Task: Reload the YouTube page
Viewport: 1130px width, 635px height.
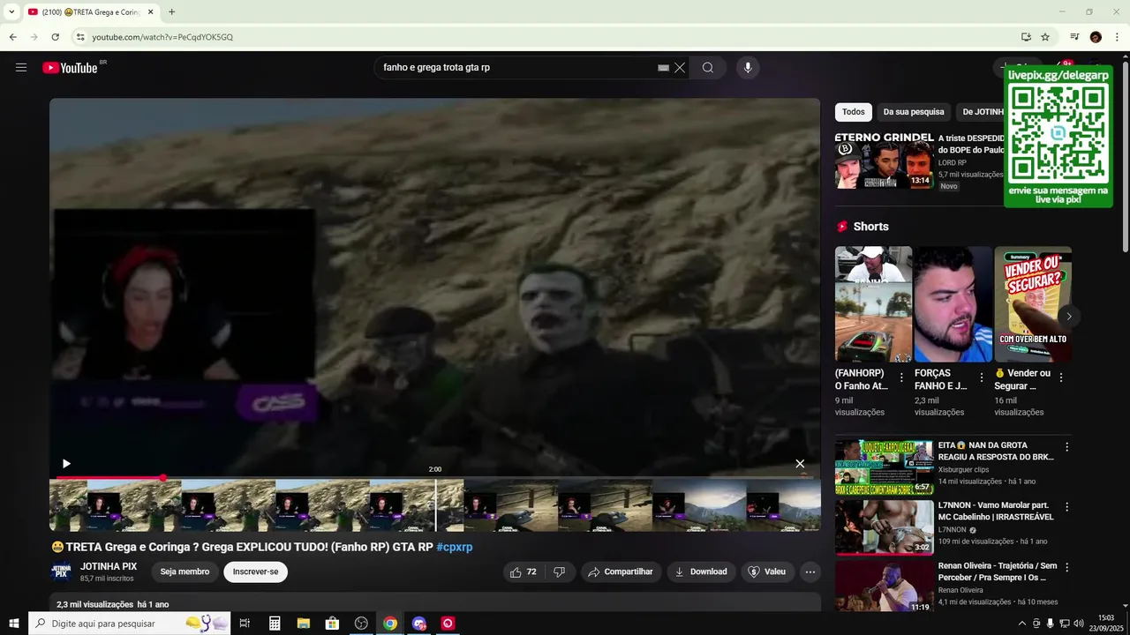Action: 55,37
